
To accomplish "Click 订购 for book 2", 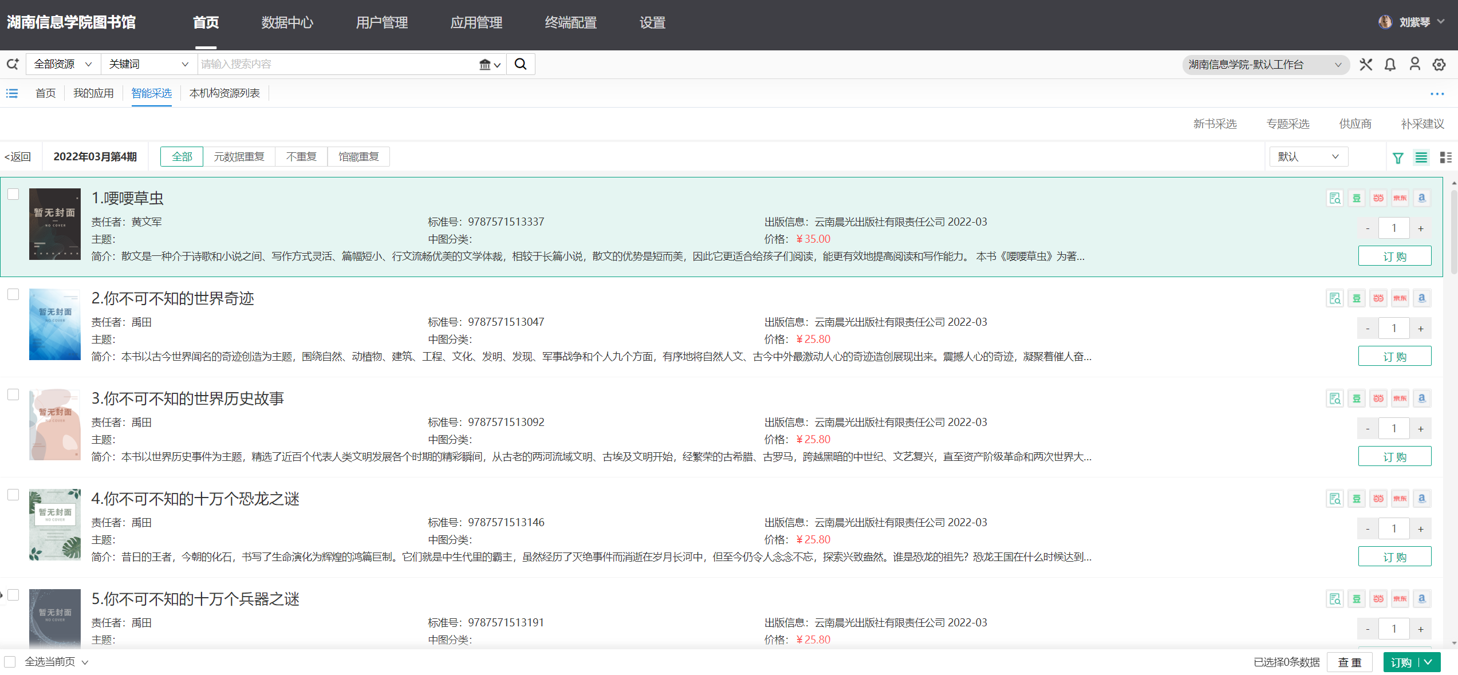I will pos(1394,357).
